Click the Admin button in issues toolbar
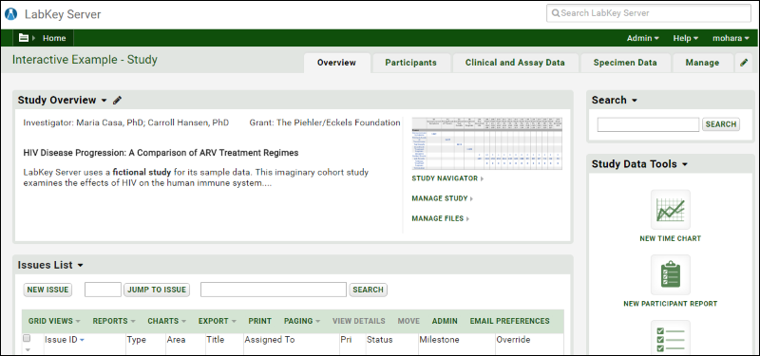The image size is (760, 356). [x=445, y=321]
